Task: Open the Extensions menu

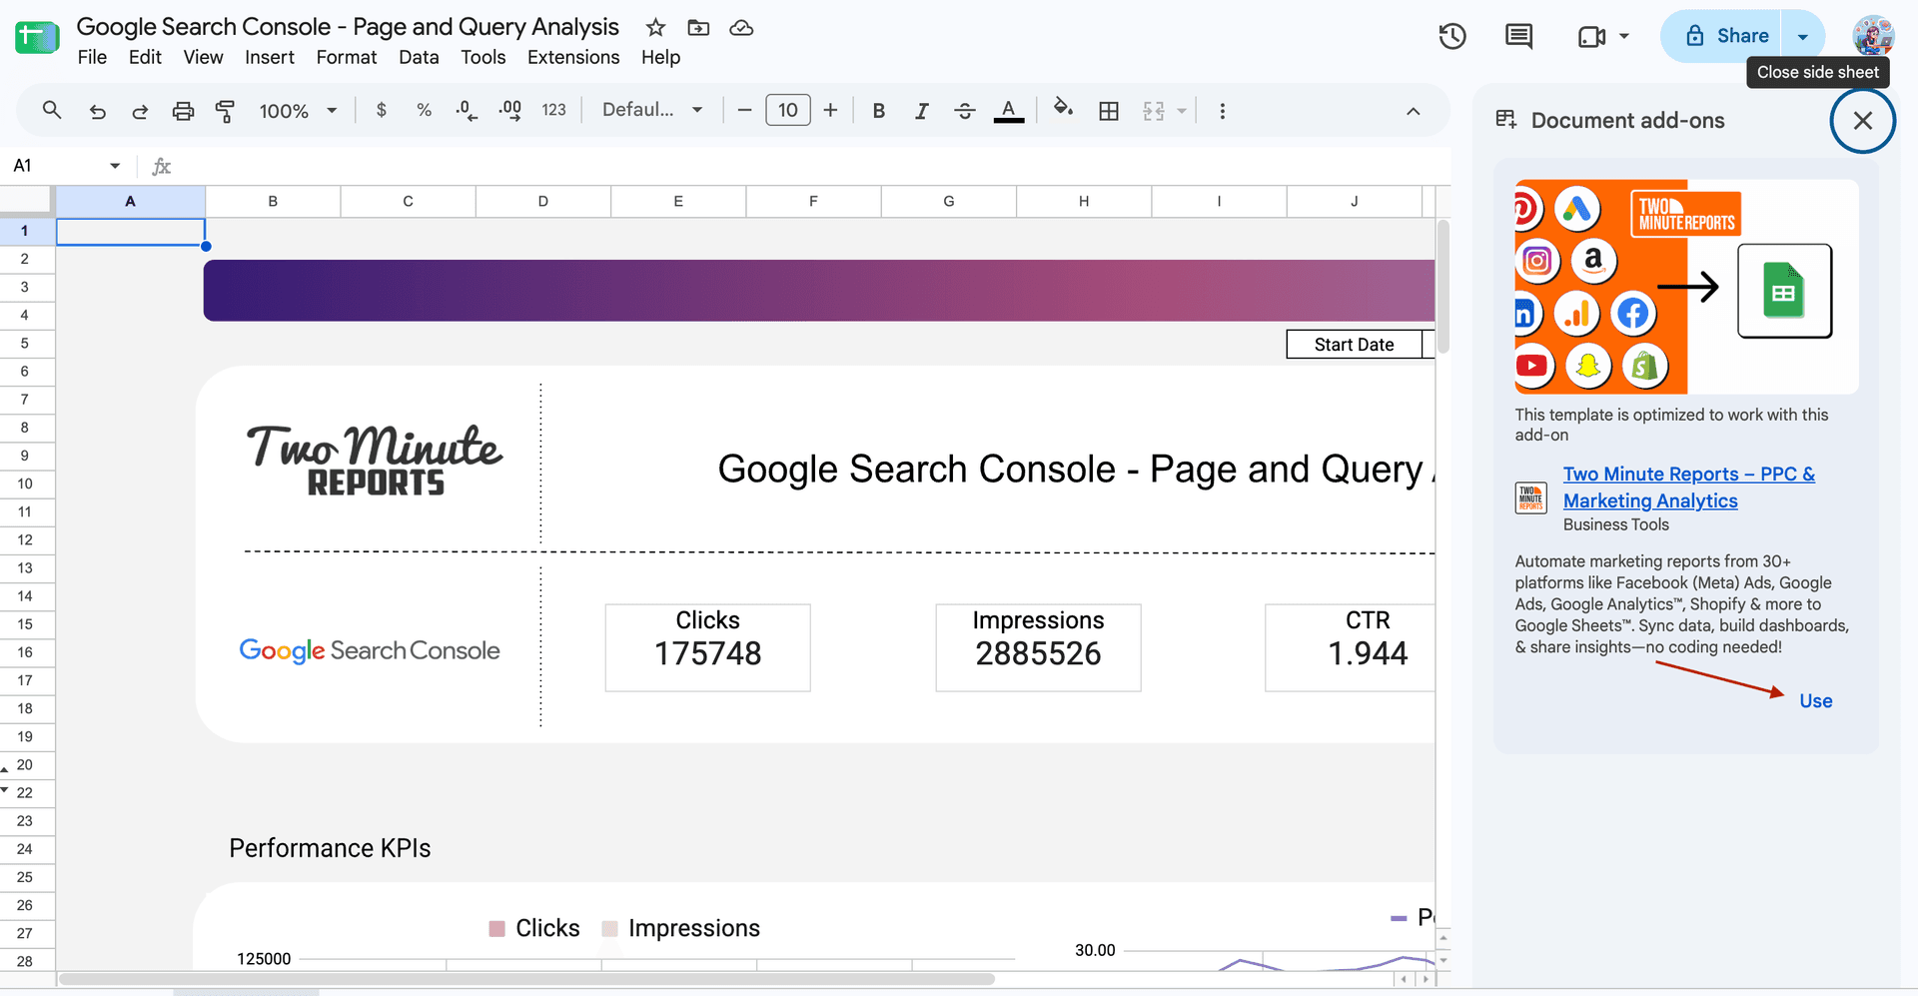Action: pyautogui.click(x=573, y=57)
